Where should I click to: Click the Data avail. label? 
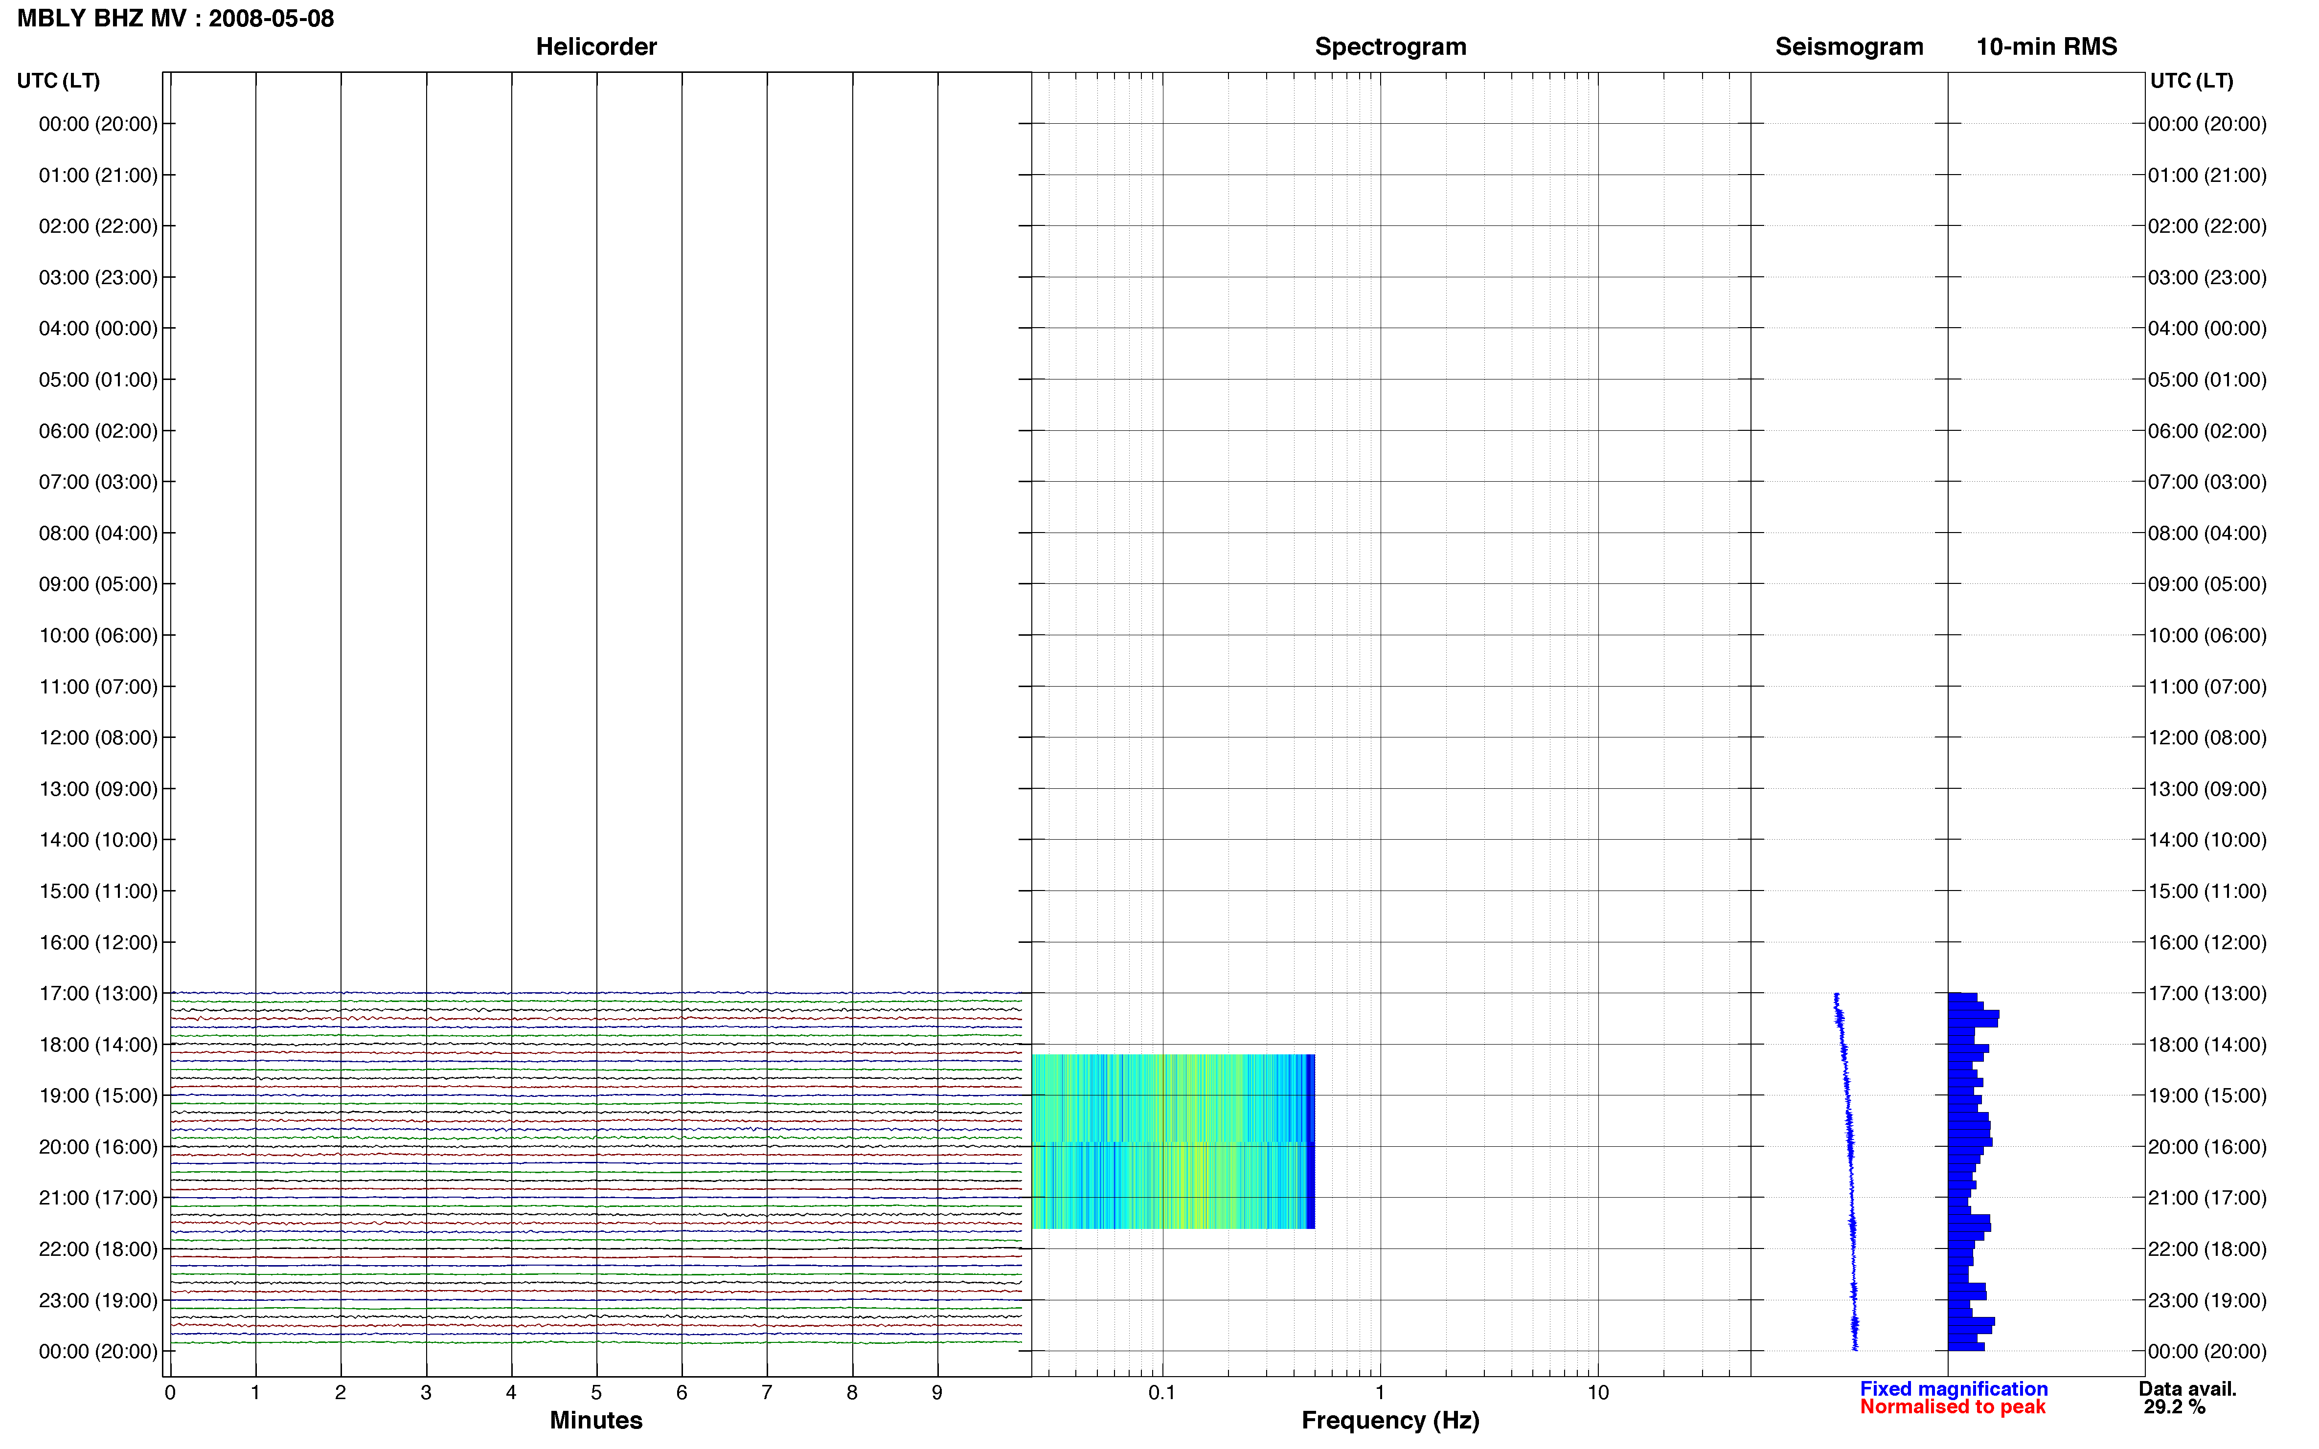2188,1389
